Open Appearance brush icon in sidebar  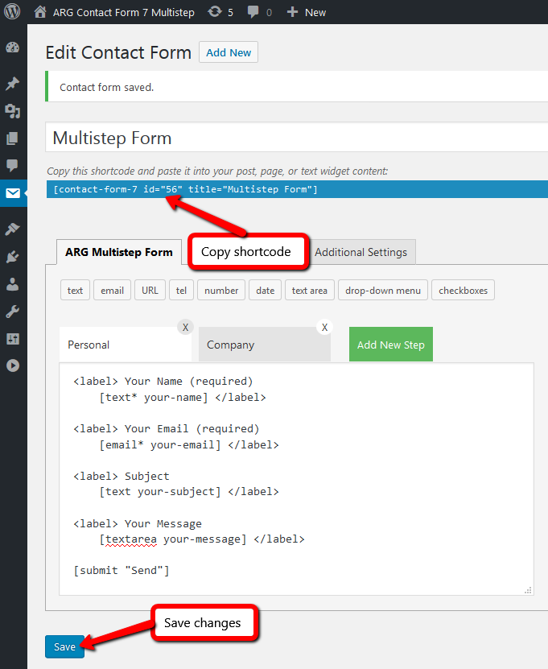[13, 229]
